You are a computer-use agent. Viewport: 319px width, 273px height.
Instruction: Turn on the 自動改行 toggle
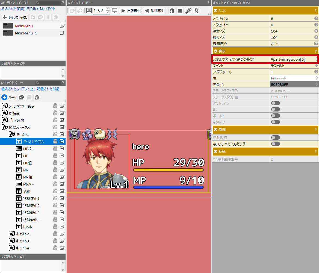pos(275,138)
